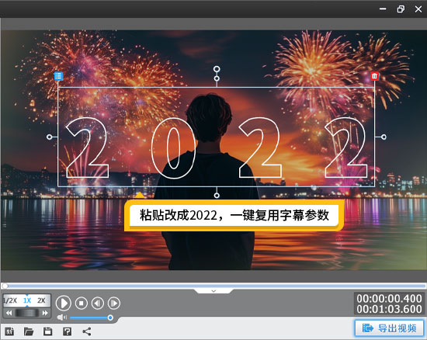Click the fast rewind double arrow
427x340 pixels.
[x=9, y=313]
